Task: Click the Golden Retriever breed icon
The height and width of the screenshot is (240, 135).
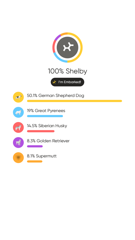Action: (x=18, y=143)
